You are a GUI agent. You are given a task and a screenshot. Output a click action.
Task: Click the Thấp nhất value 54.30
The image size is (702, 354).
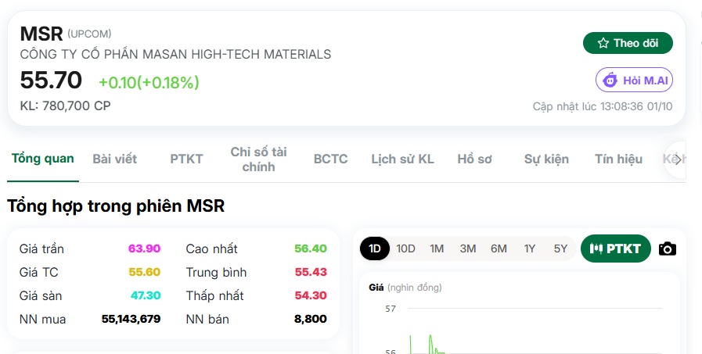coord(311,295)
